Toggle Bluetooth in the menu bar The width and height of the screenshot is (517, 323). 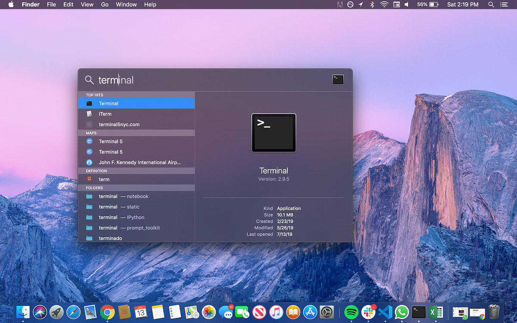pos(371,5)
